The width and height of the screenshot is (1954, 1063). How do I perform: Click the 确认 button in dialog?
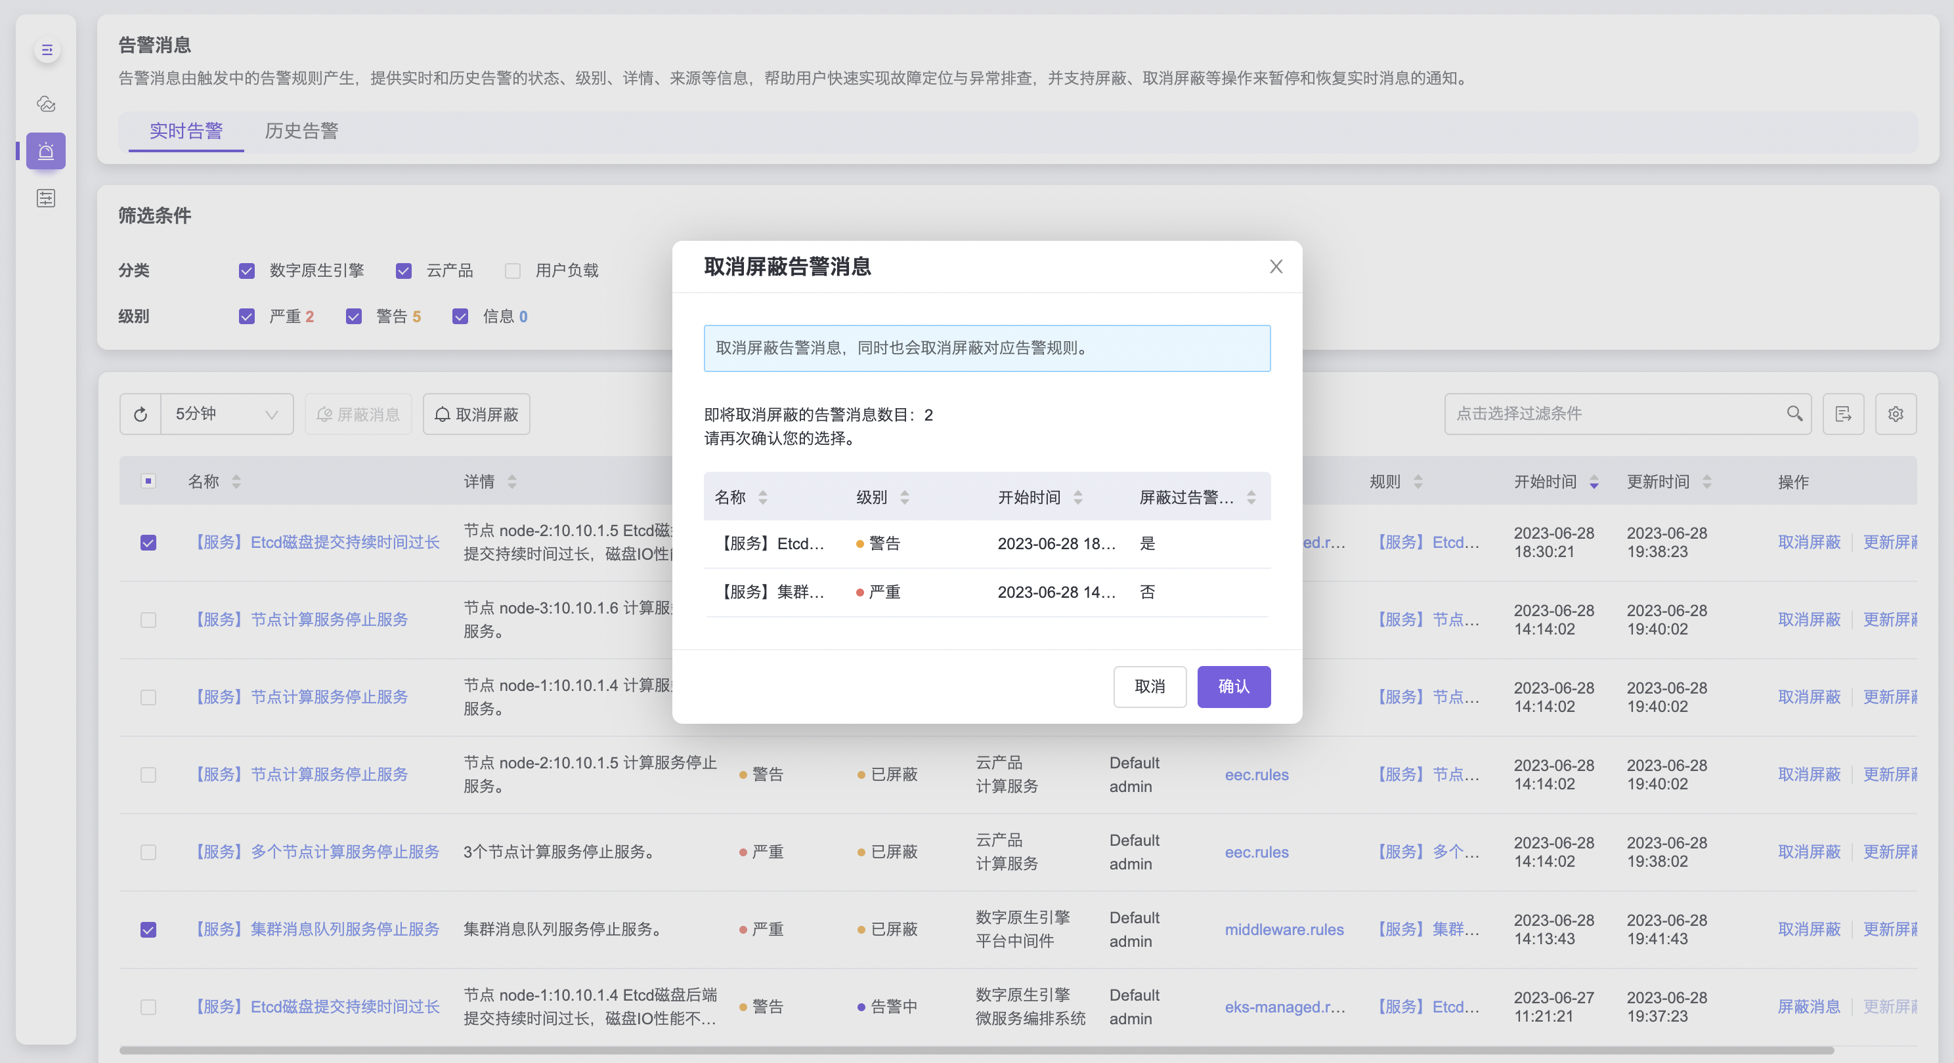pos(1233,686)
